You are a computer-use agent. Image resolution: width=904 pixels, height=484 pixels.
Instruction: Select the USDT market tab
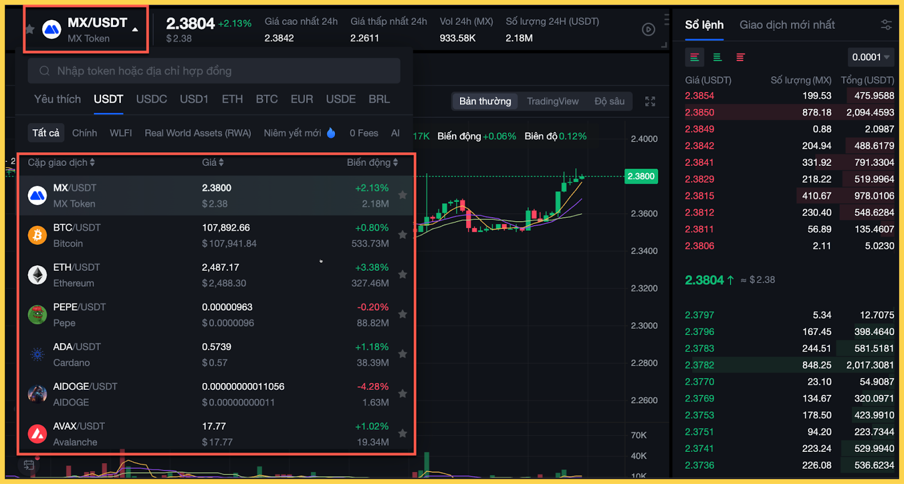[108, 99]
